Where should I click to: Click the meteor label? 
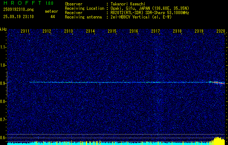pos(51,11)
